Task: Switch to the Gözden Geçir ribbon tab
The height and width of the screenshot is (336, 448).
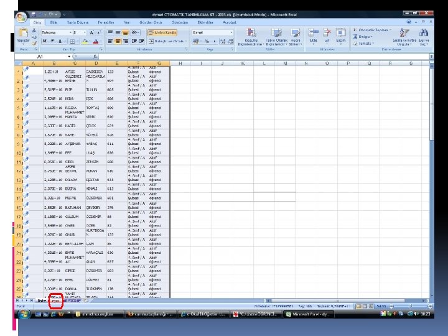Action: [151, 22]
